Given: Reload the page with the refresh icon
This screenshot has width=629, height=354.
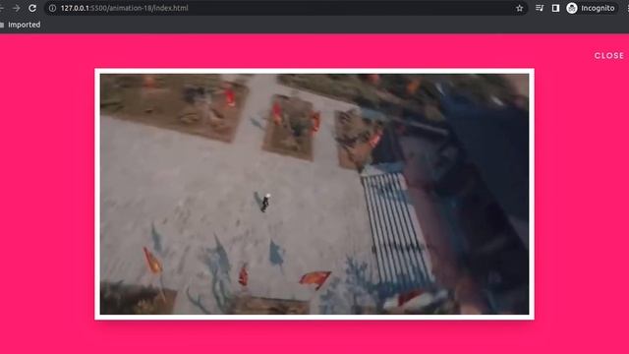Looking at the screenshot, I should [x=32, y=8].
